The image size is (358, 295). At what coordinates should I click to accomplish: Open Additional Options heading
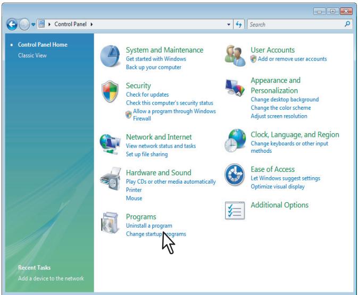pos(279,205)
